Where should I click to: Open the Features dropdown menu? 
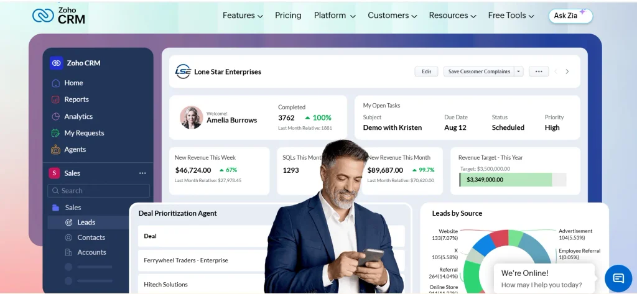[243, 16]
